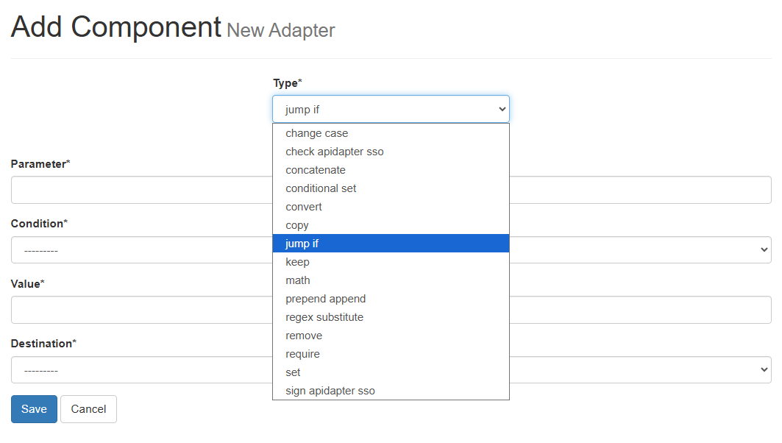
Task: Pick 'concatenate' in the Type dropdown
Action: [316, 170]
